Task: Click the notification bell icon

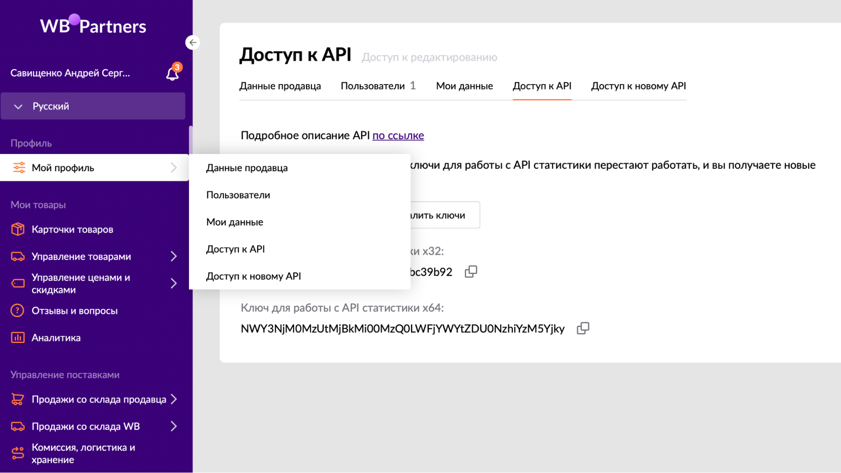Action: coord(172,74)
